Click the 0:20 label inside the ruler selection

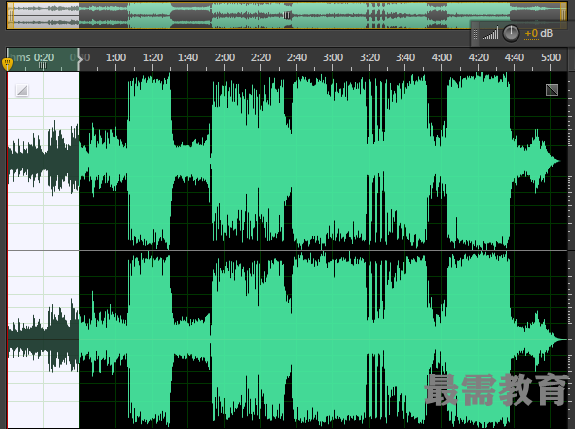coord(44,57)
